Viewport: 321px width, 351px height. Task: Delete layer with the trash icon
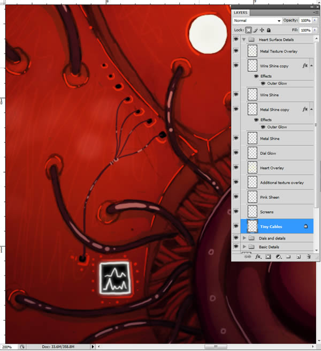coord(309,257)
